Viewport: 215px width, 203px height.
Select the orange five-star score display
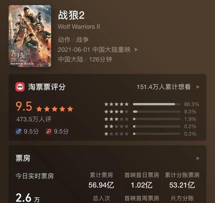54,109
